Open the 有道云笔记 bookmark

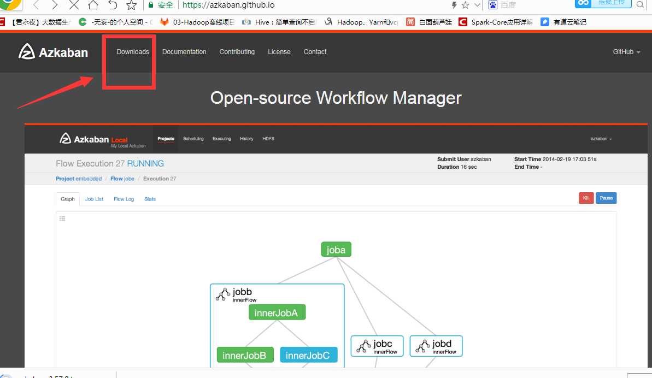point(563,22)
